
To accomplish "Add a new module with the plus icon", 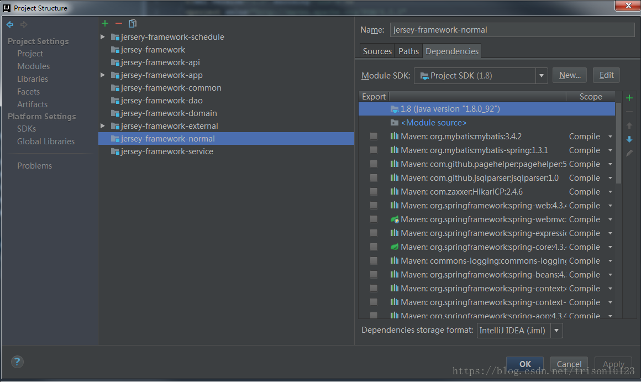I will pos(105,23).
